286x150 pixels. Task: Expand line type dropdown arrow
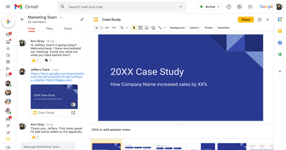pos(165,28)
